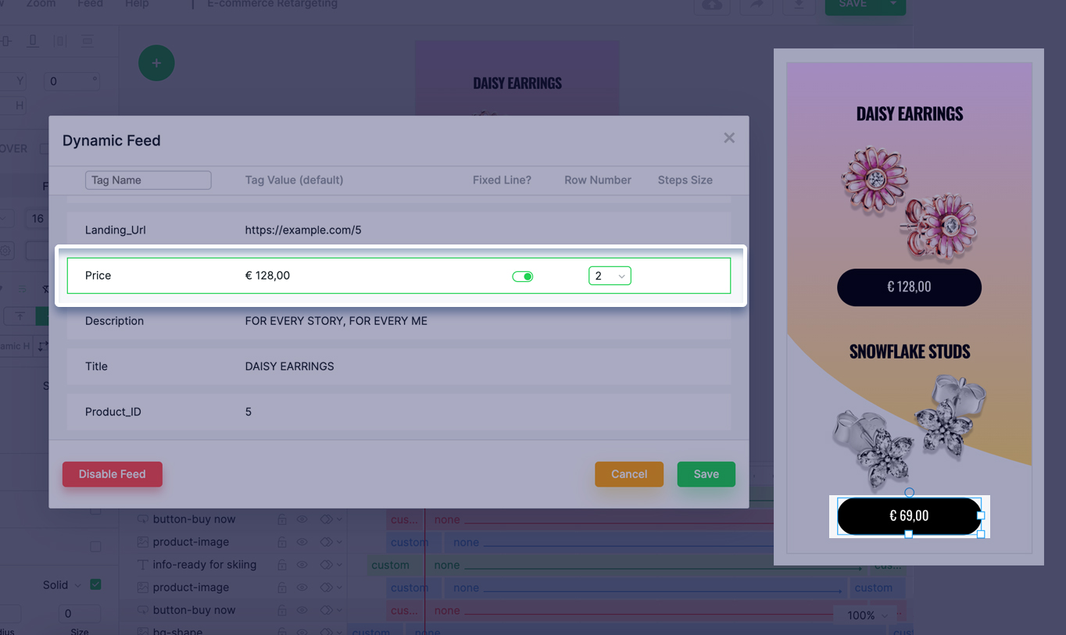Click the text type icon of info-ready for skiing
This screenshot has width=1066, height=635.
coord(143,565)
